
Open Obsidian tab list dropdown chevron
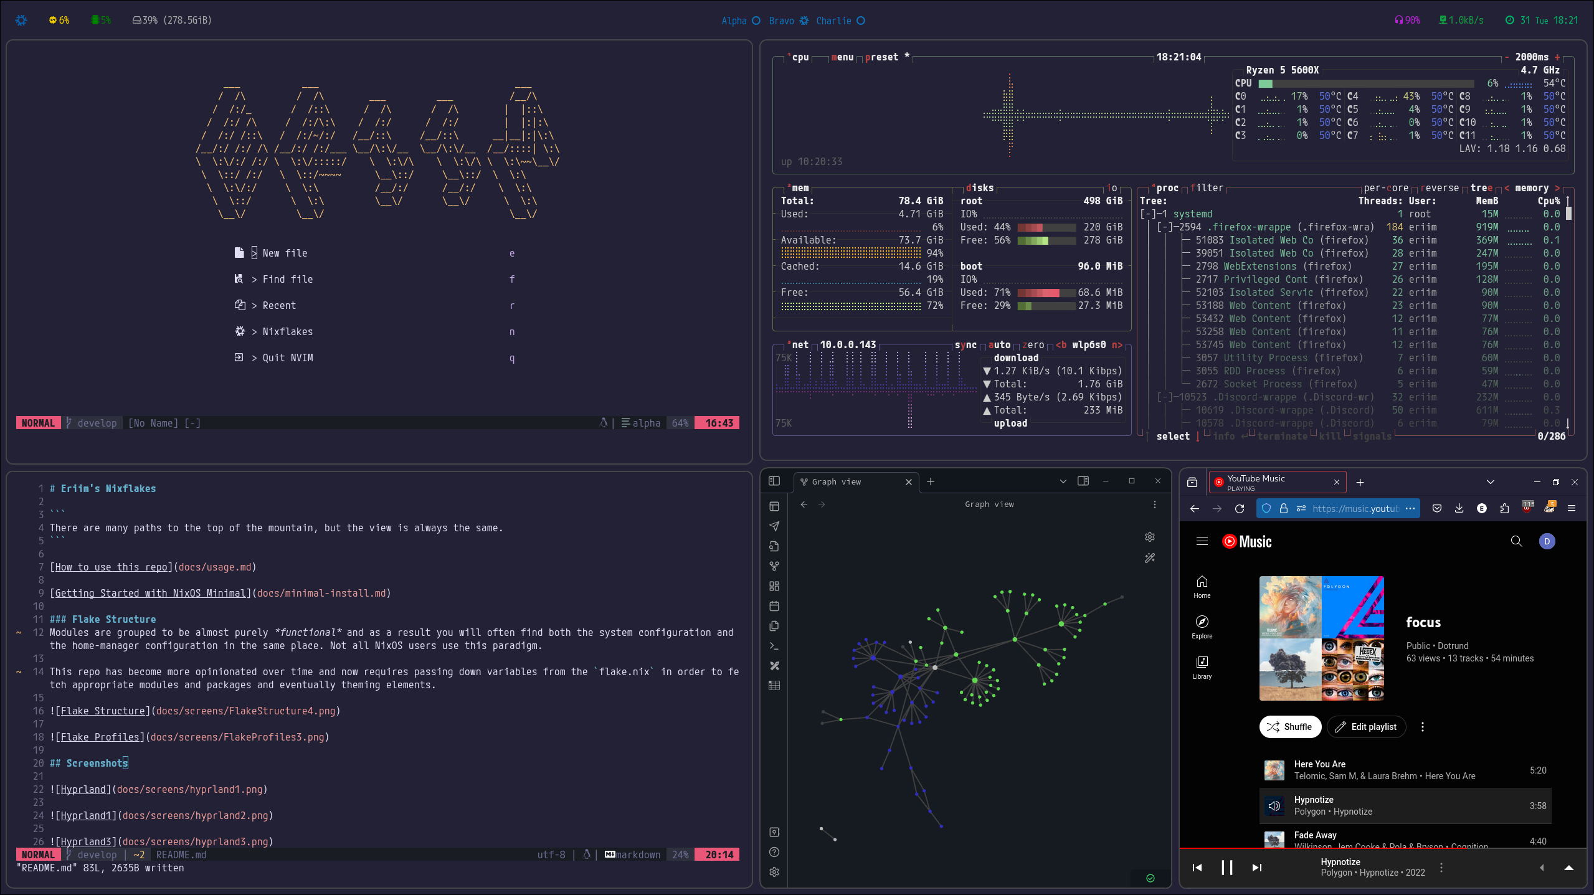point(1063,481)
